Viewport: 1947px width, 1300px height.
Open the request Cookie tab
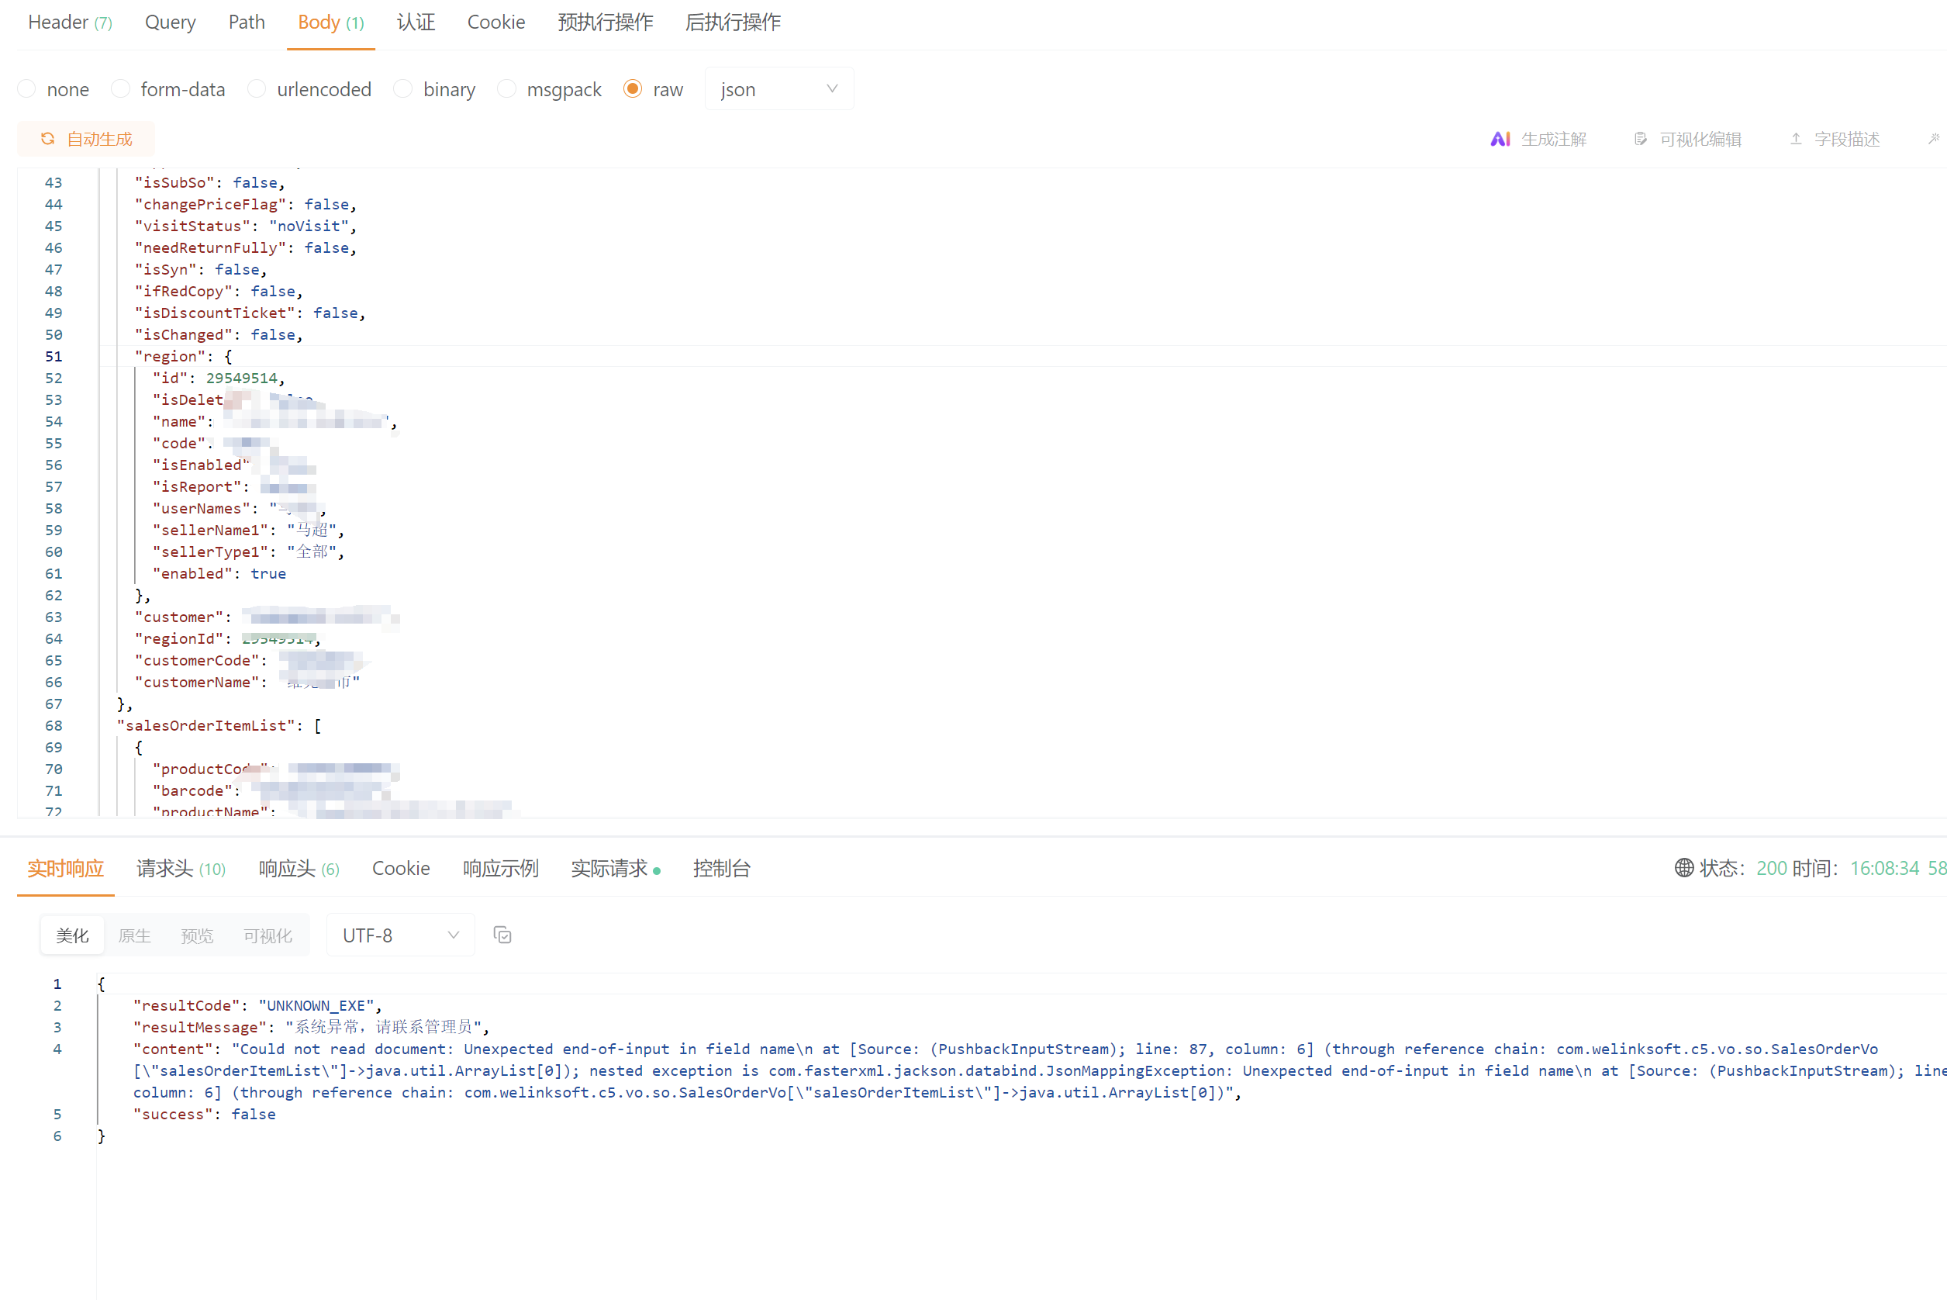[x=495, y=22]
